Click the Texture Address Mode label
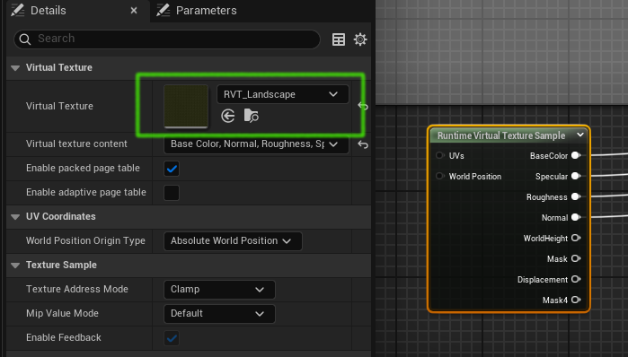This screenshot has height=357, width=628. pos(77,289)
